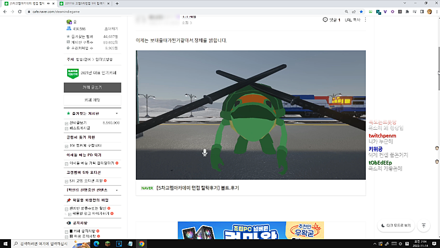Click the NAVER 대표카페 badge icon

click(73, 73)
